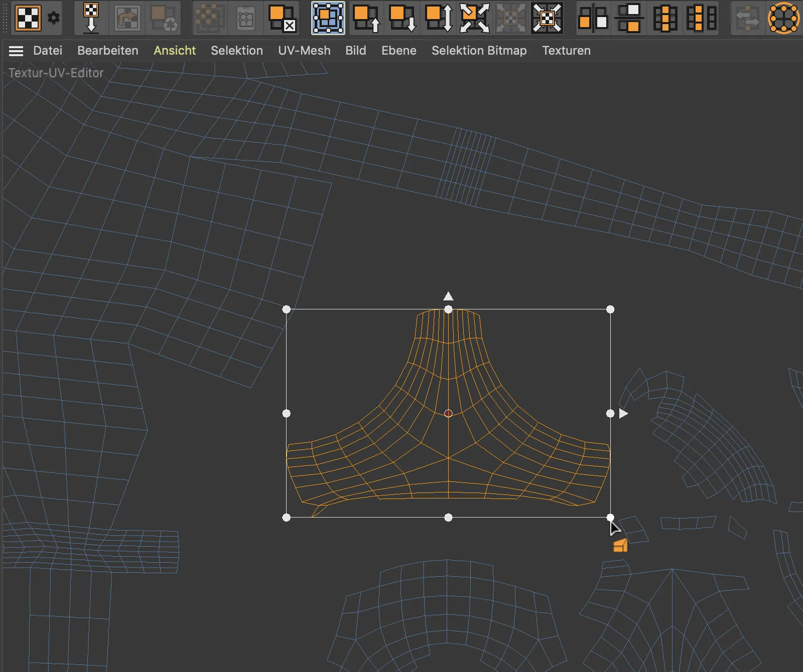Select the active UV transform tool icon
The width and height of the screenshot is (803, 672).
click(328, 18)
